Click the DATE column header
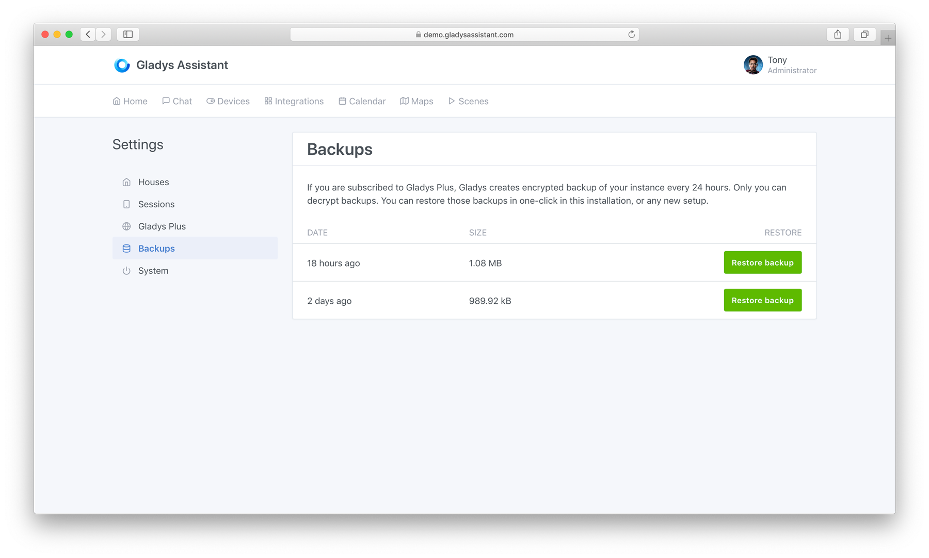Image resolution: width=929 pixels, height=558 pixels. 317,233
